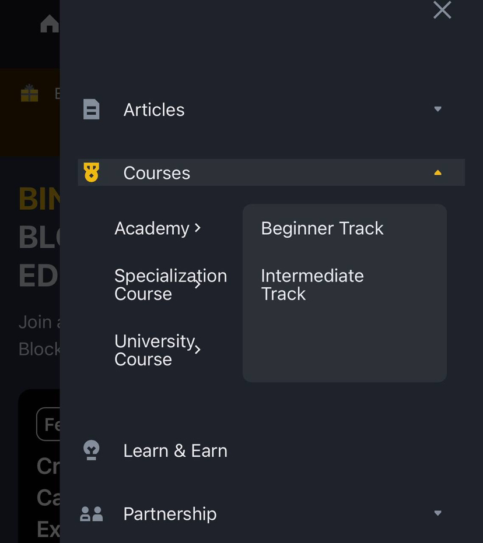The height and width of the screenshot is (543, 483).
Task: Click the gift box icon in the banner
Action: click(29, 93)
